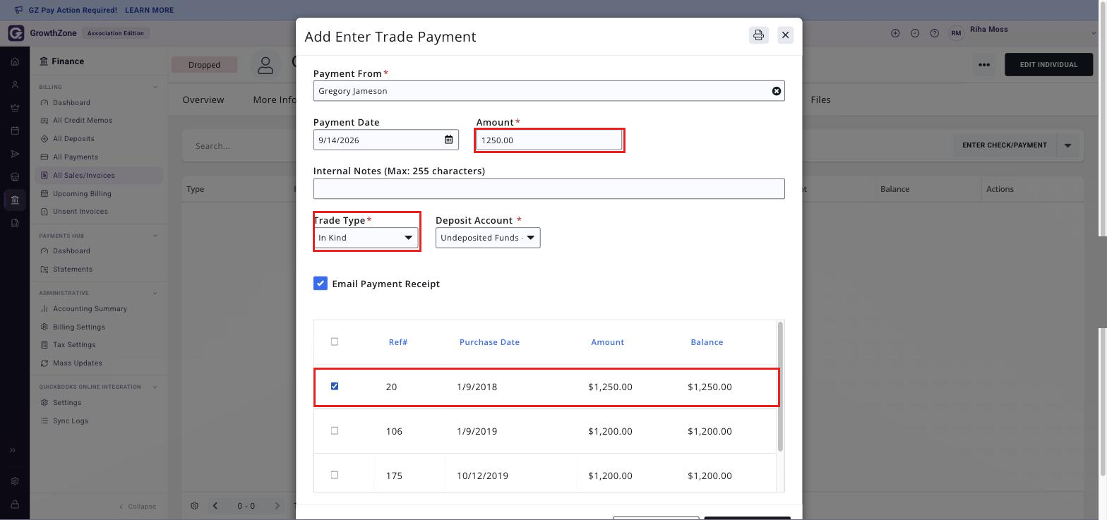
Task: Toggle the select-all invoices header checkbox
Action: [335, 341]
